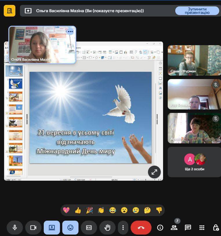Click the screen sharing present button
The height and width of the screenshot is (236, 221).
[52, 228]
